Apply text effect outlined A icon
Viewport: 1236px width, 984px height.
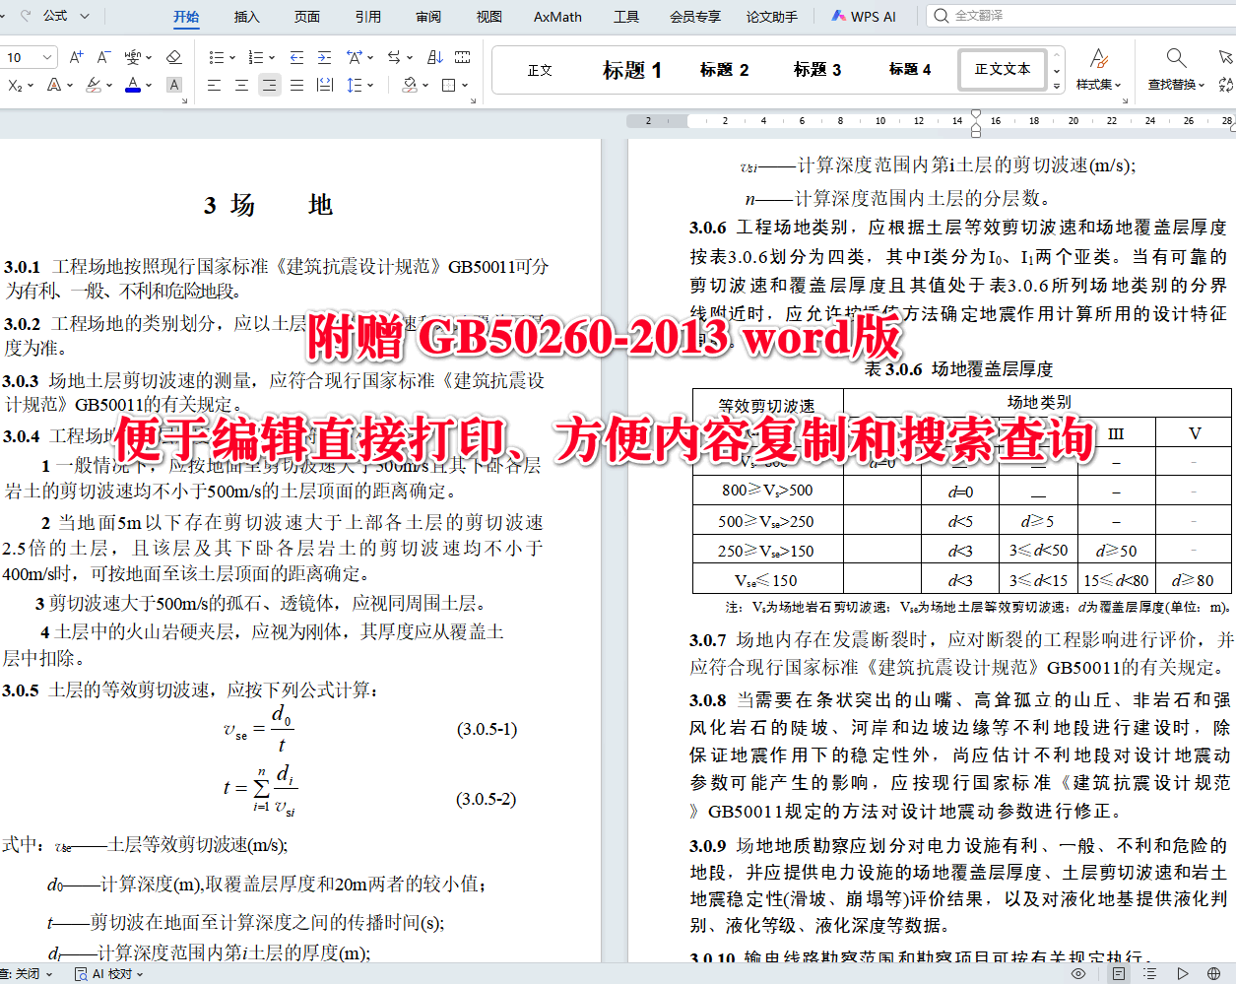[x=54, y=86]
